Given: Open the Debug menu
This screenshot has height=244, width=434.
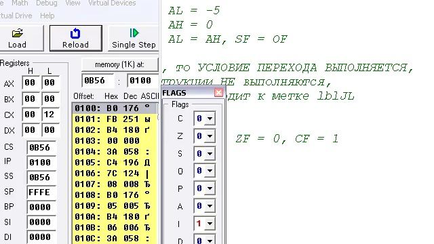Looking at the screenshot, I should (x=47, y=3).
